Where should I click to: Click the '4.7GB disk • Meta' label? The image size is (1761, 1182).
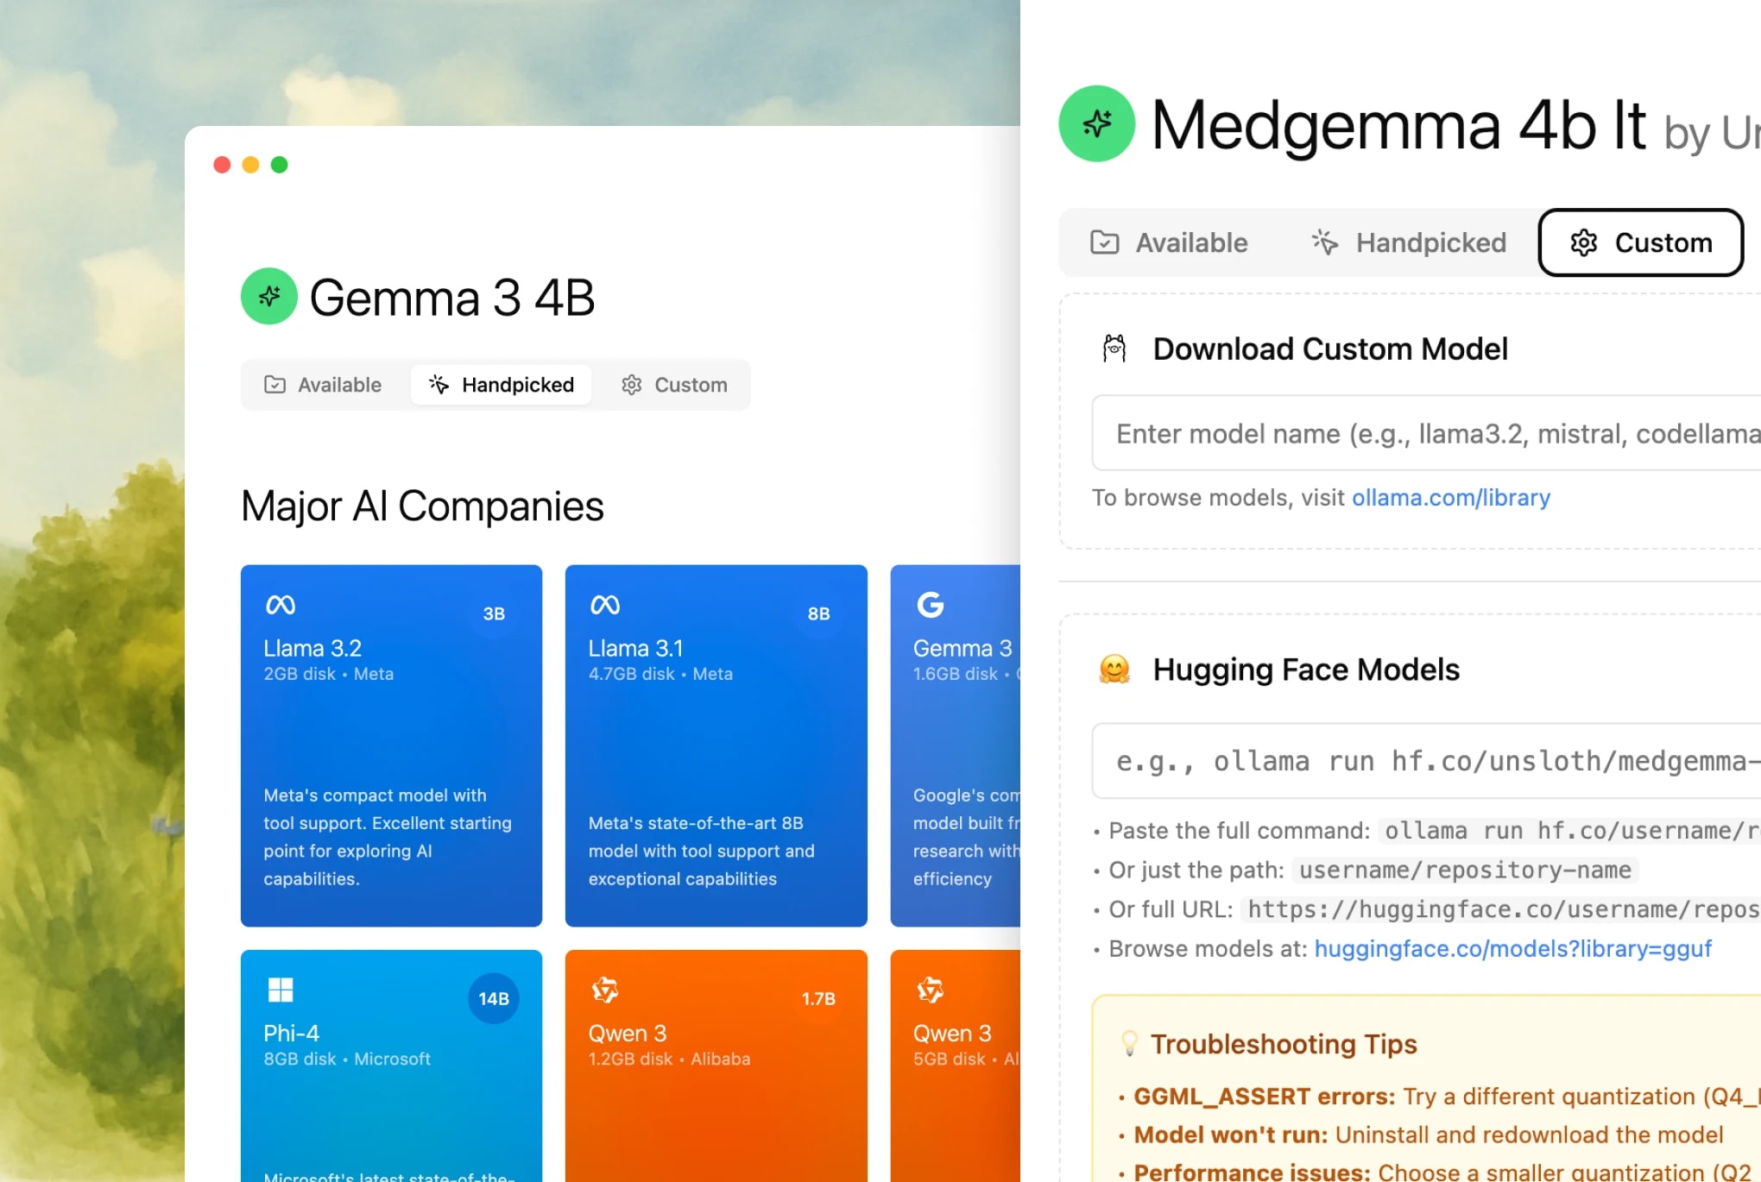[x=660, y=674]
